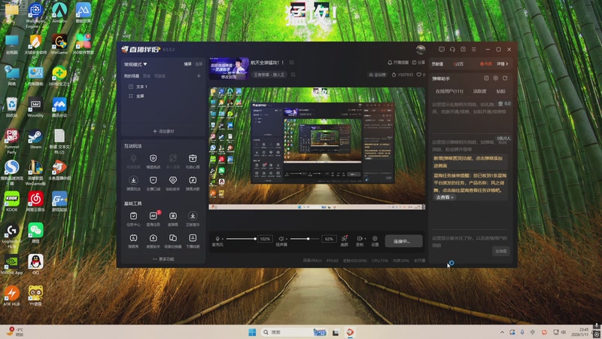Add a new scene with the plus icon
602x339 pixels.
pos(199,76)
